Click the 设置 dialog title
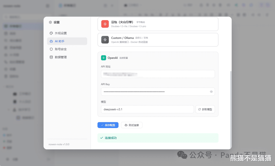Screen dimensions: 275x166 57,22
